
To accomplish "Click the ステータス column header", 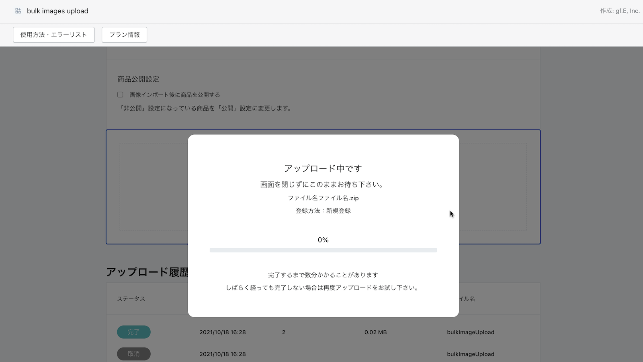I will click(131, 299).
